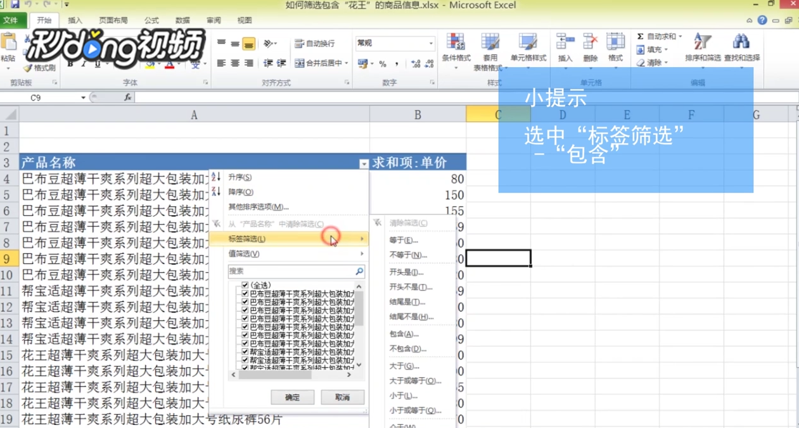This screenshot has height=428, width=799.
Task: Select 等于(E) filter option
Action: pos(404,240)
